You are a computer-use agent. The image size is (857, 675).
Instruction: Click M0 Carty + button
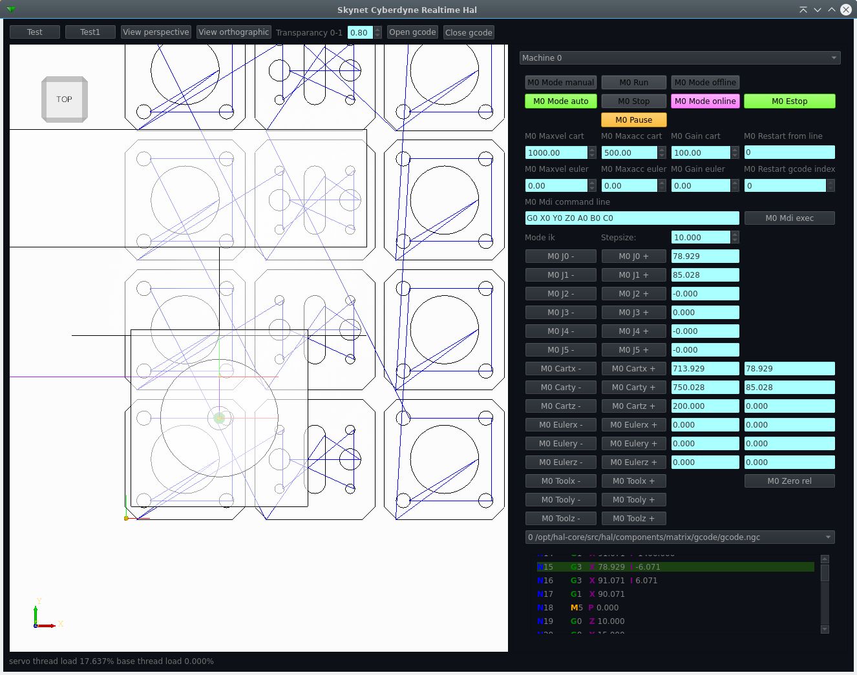(633, 387)
